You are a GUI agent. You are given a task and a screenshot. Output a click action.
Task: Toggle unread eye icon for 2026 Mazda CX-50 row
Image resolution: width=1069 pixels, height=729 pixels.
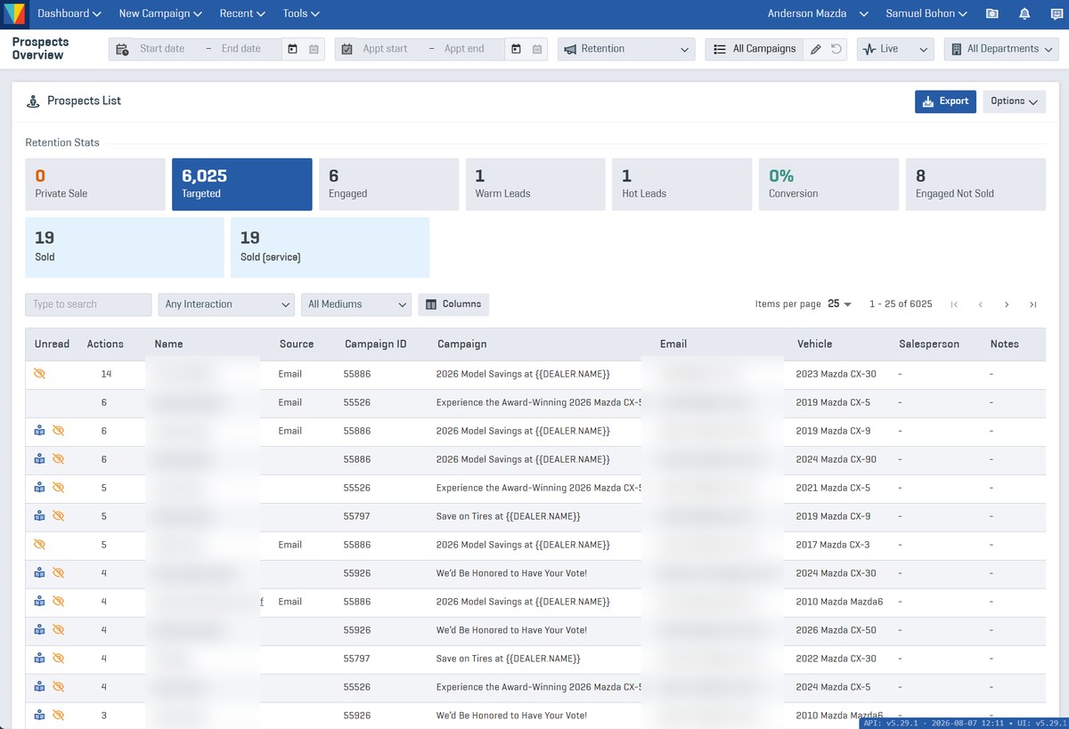[x=59, y=630]
